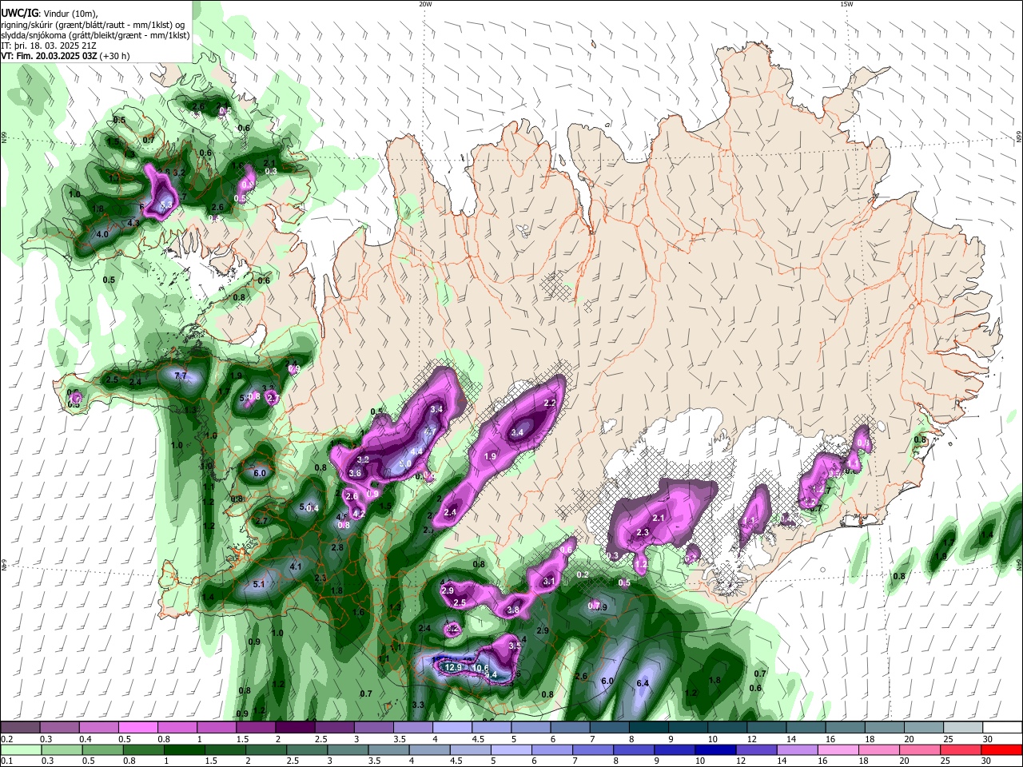
Task: Click the bright red swatch ending the lower legend
Action: click(x=1001, y=749)
